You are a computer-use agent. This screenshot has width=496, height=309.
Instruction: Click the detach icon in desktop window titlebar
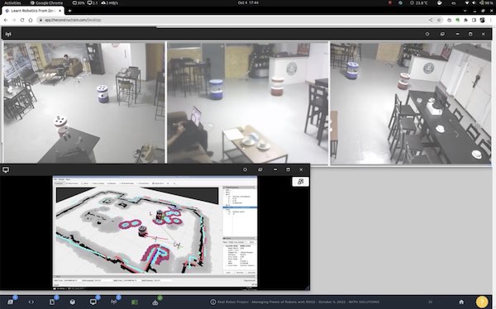[260, 169]
